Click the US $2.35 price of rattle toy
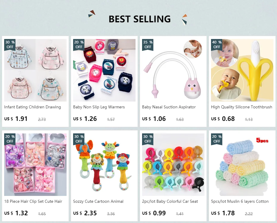The height and width of the screenshot is (223, 277). click(x=85, y=213)
